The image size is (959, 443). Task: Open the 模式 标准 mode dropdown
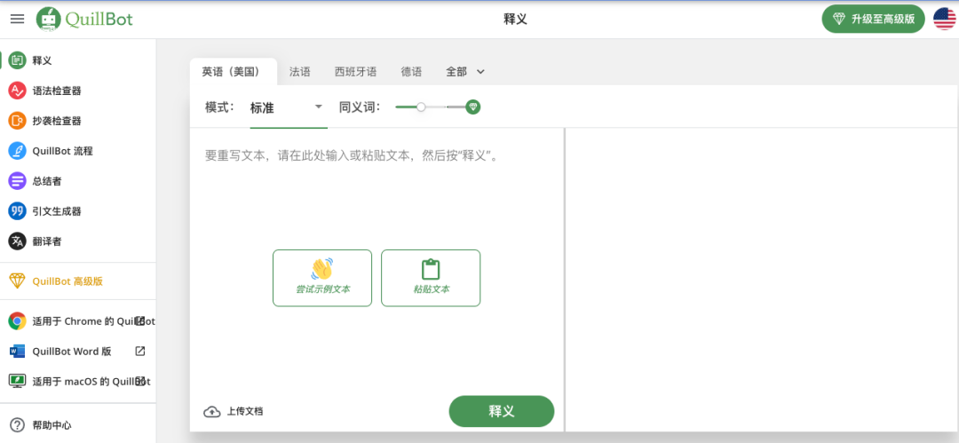(288, 108)
